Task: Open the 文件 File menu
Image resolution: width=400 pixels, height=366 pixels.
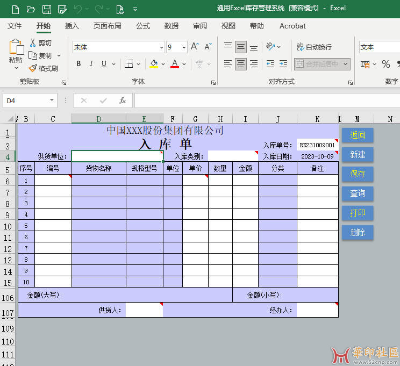Action: 15,26
